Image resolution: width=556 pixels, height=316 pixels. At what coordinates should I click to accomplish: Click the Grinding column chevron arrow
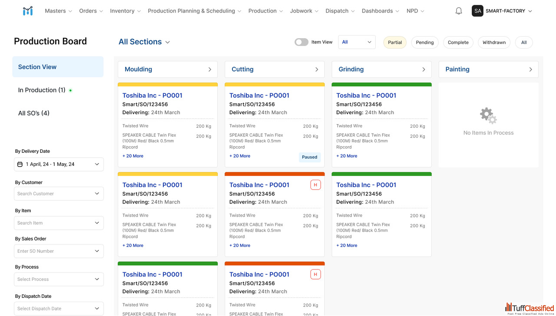tap(424, 69)
